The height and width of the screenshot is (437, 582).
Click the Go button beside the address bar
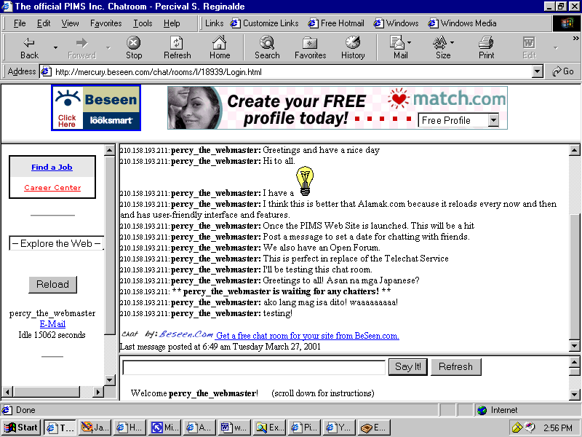click(562, 71)
